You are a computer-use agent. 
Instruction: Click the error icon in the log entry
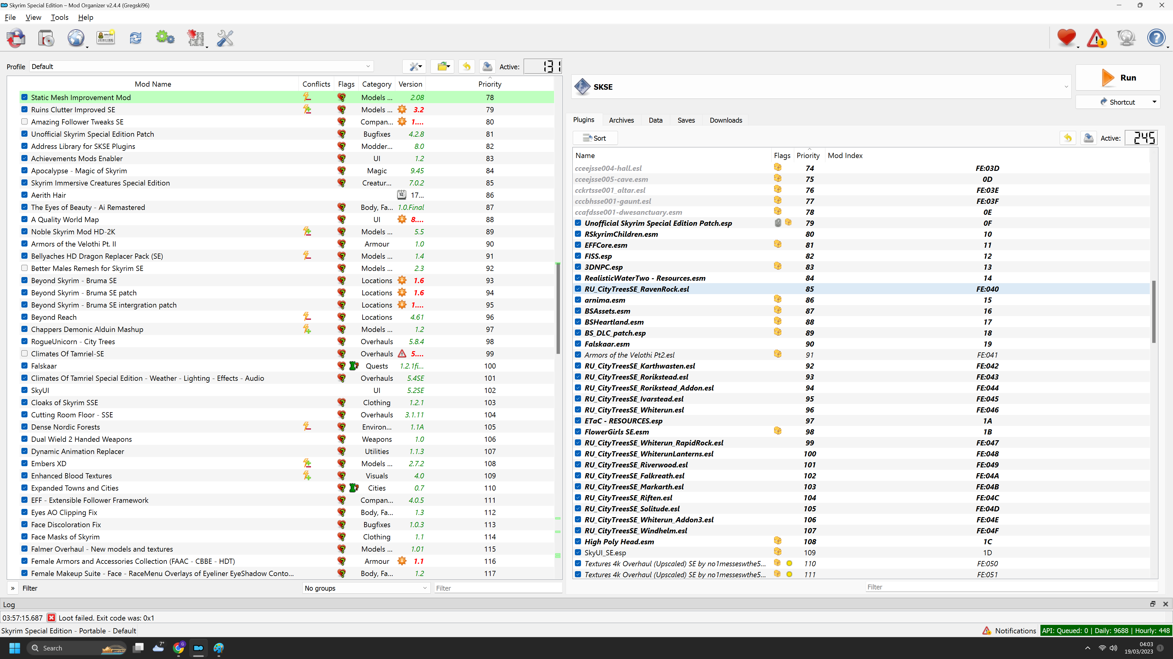click(x=51, y=618)
